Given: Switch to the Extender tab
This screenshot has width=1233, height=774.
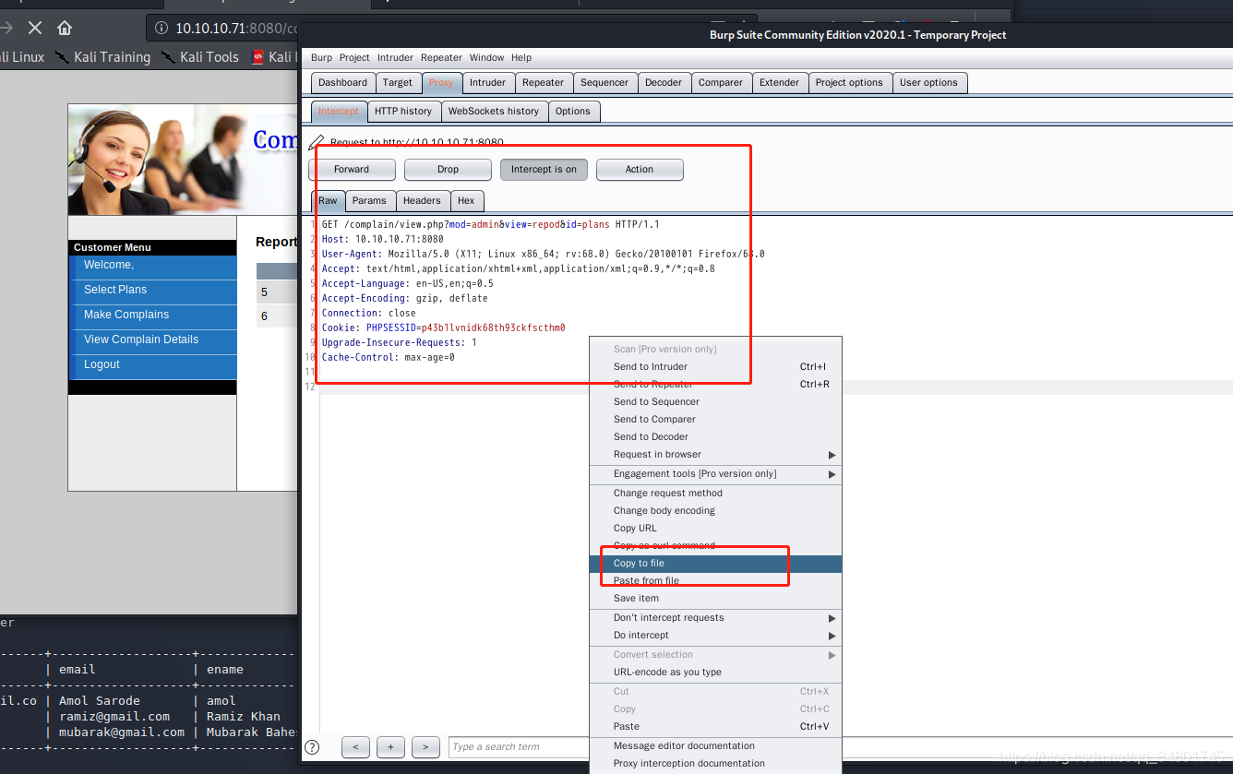Looking at the screenshot, I should pyautogui.click(x=780, y=83).
